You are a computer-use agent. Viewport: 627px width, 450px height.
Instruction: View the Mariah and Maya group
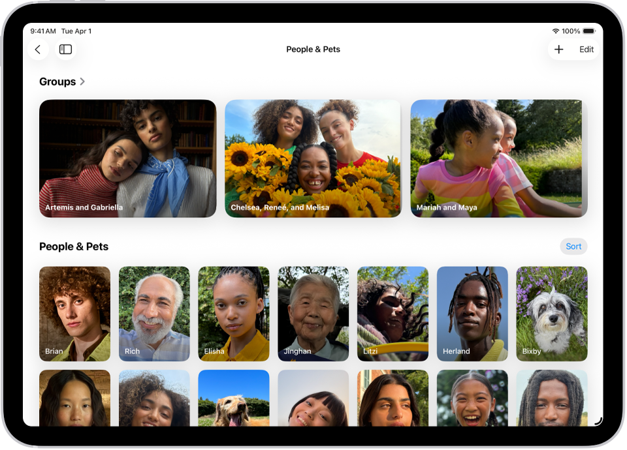point(498,158)
